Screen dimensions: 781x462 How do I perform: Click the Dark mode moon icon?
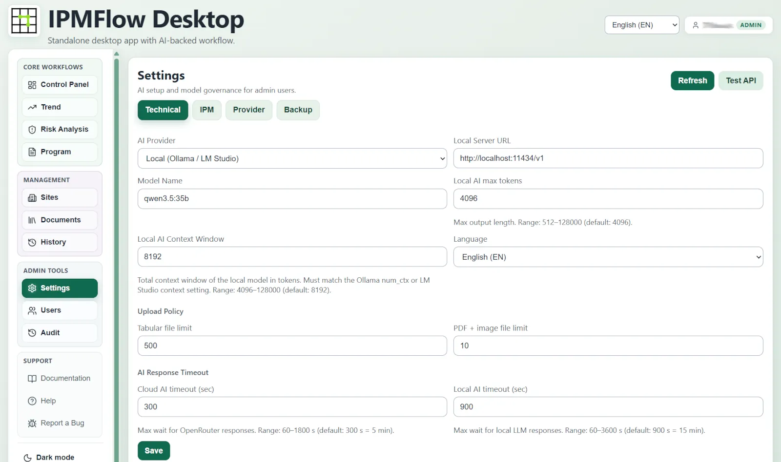[x=28, y=458]
